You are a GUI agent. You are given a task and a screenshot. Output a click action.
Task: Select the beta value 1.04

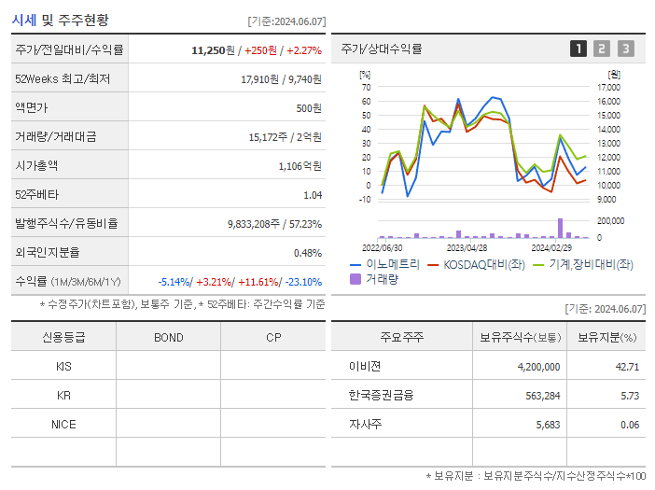pos(313,195)
